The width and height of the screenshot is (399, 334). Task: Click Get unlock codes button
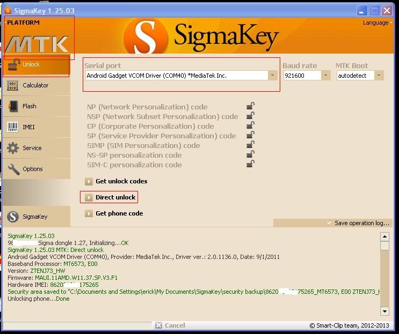[x=116, y=181]
